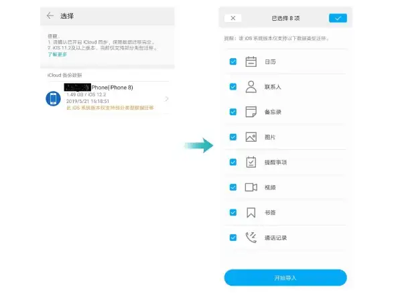Click the 提醒事项 label
394x293 pixels.
tap(275, 163)
